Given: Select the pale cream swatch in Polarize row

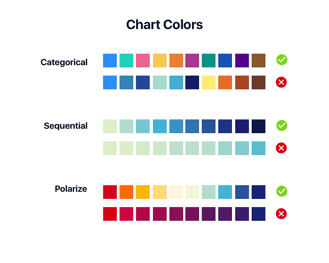Looking at the screenshot, I should [176, 192].
